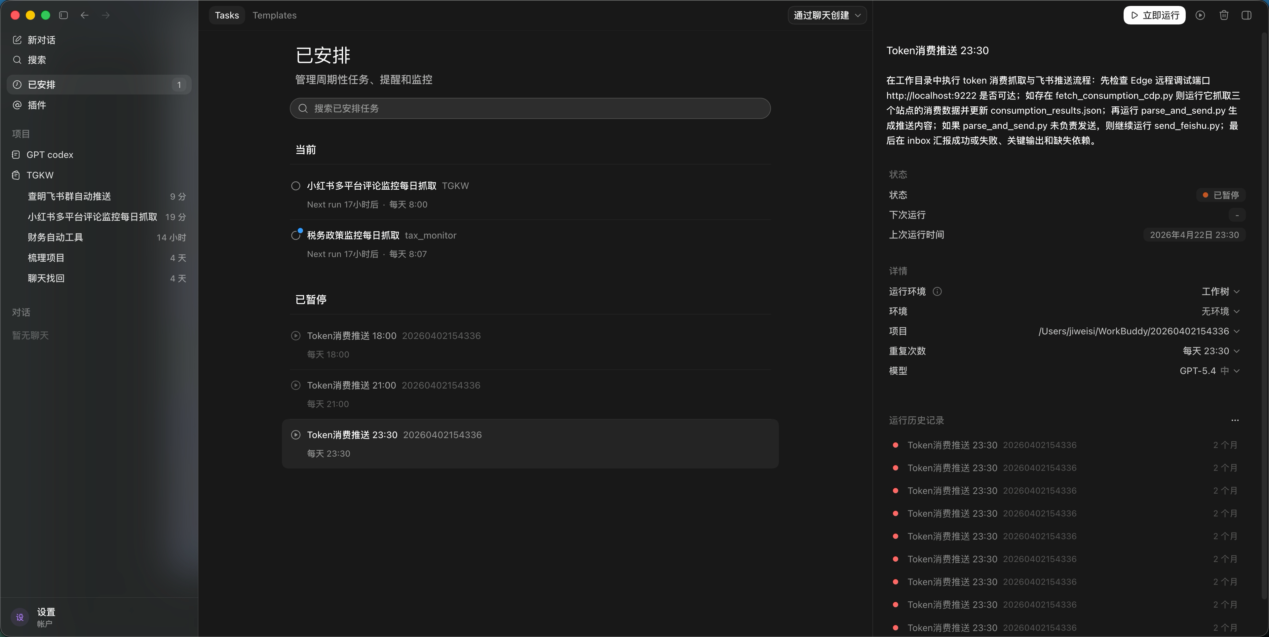Click the 已暂停 status badge
Image resolution: width=1269 pixels, height=637 pixels.
click(x=1221, y=195)
